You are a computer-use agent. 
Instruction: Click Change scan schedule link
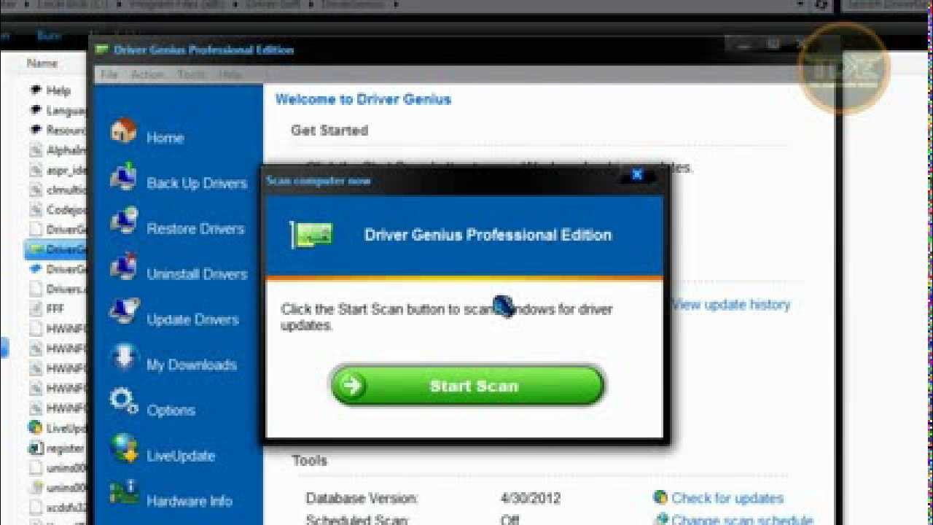pyautogui.click(x=742, y=519)
